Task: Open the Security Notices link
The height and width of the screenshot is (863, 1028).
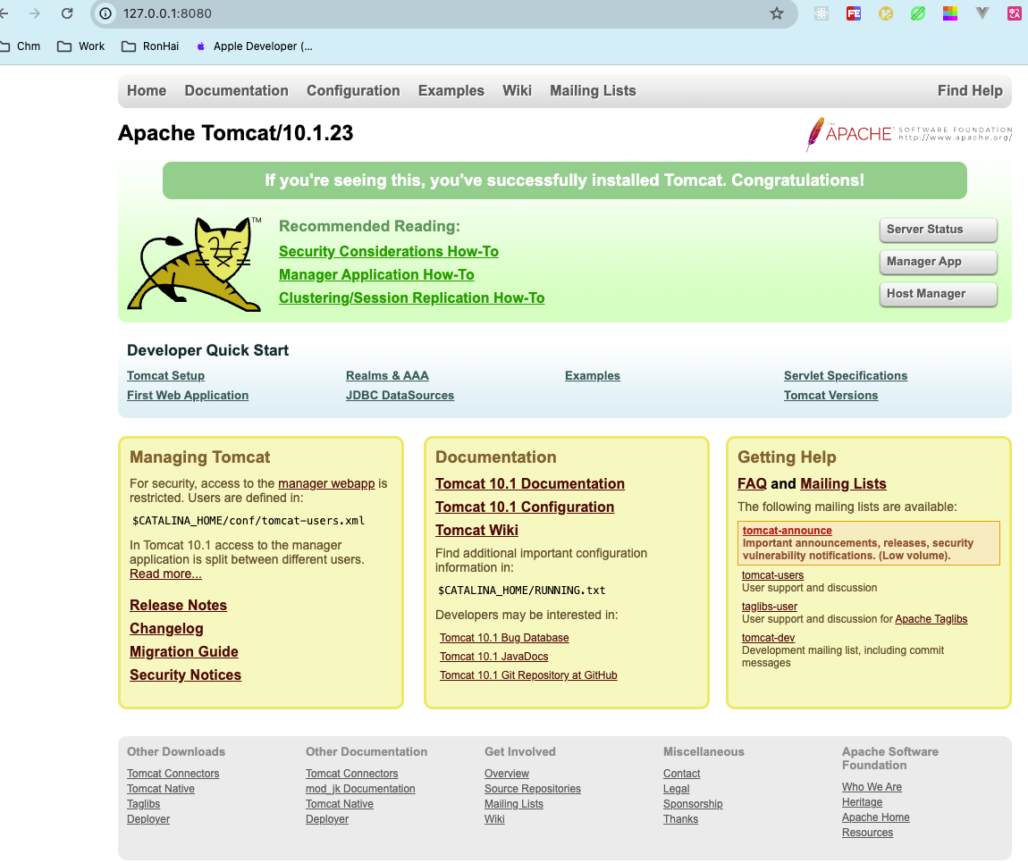Action: [186, 674]
